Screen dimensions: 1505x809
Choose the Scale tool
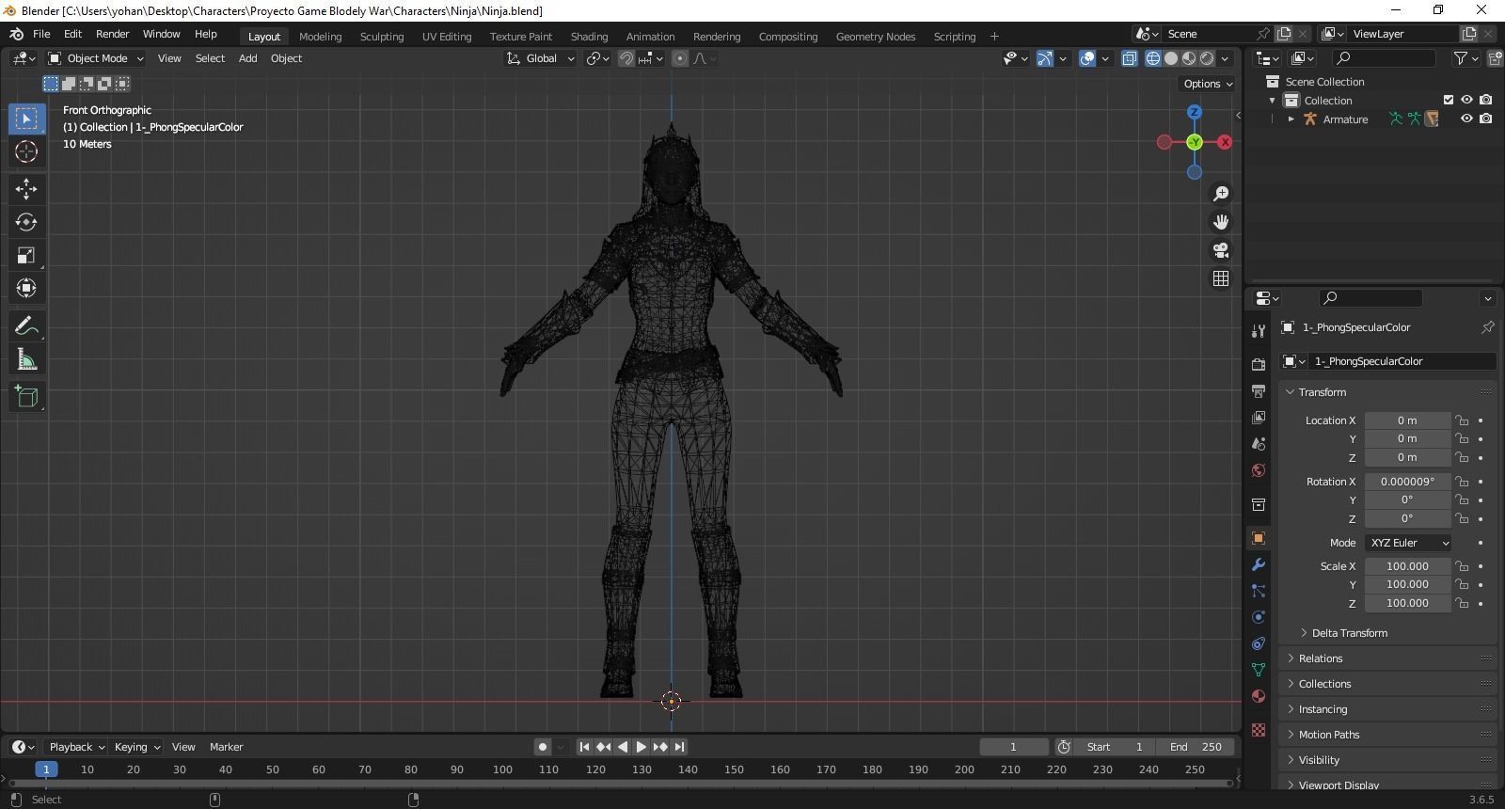click(x=26, y=255)
